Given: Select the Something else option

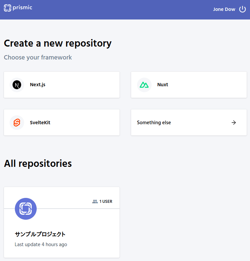Looking at the screenshot, I should point(189,122).
